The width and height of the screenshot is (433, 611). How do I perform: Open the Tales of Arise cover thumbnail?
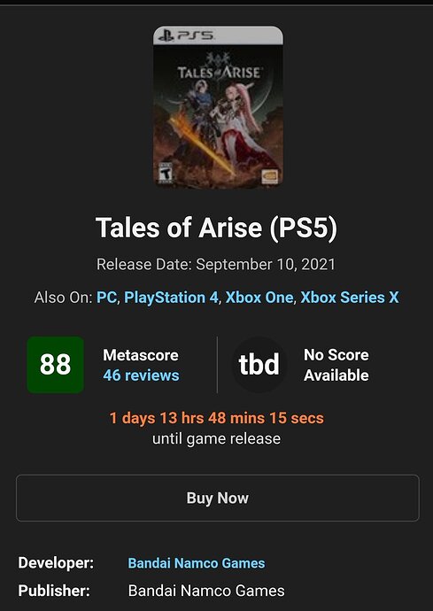(218, 107)
